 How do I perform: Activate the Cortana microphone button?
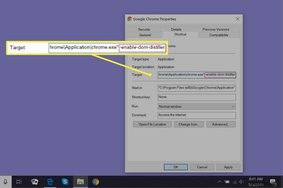click(x=5, y=181)
